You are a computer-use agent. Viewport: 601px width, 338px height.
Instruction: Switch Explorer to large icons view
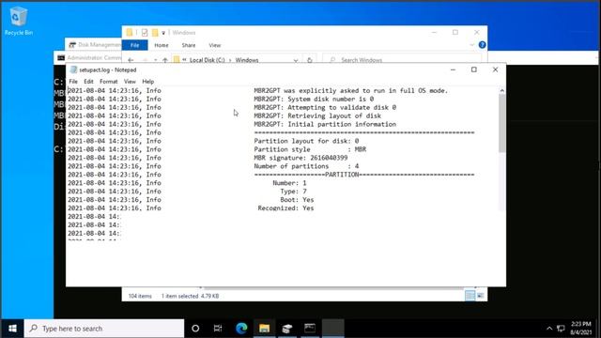(x=480, y=296)
